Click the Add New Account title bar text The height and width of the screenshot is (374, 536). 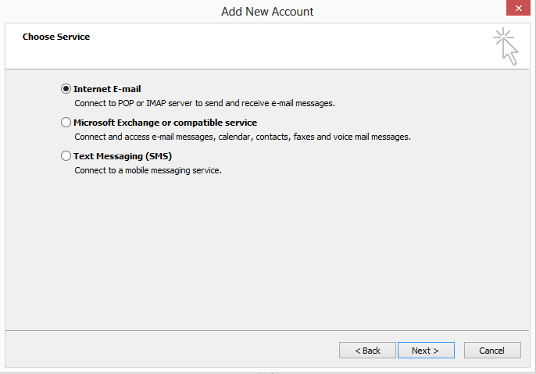point(267,12)
